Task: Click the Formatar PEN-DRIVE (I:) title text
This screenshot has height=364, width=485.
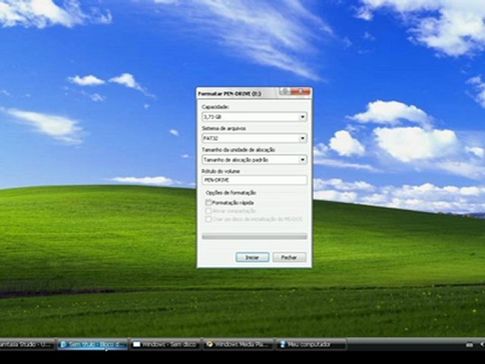Action: tap(229, 94)
